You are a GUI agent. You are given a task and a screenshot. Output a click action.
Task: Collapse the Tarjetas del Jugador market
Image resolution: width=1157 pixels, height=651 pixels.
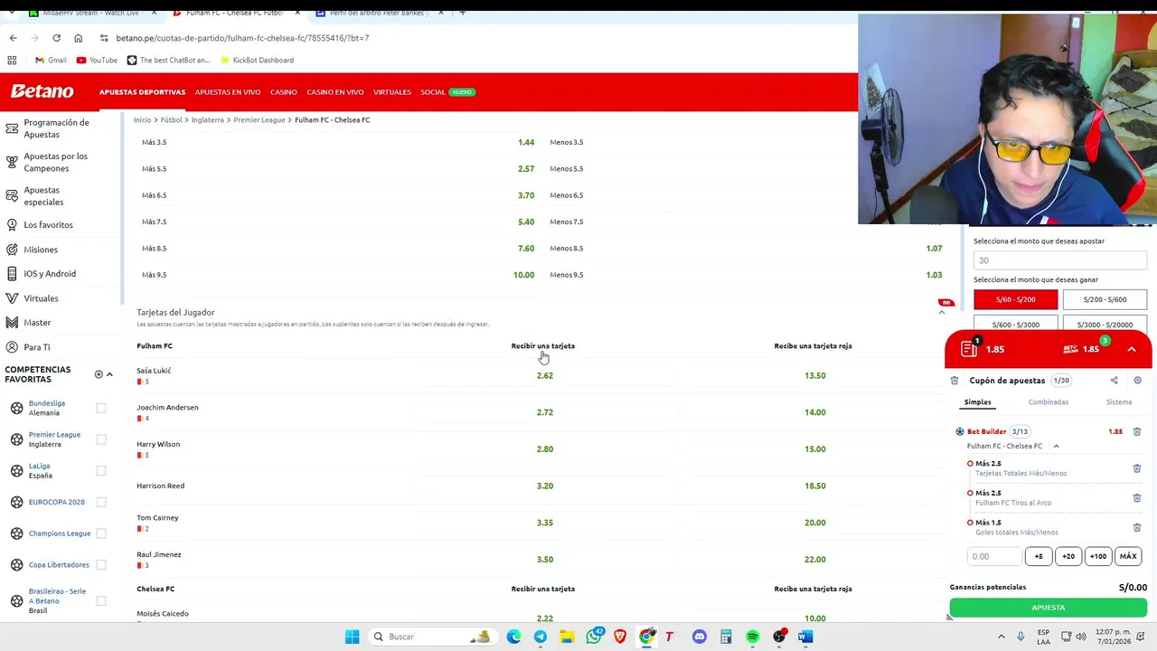(x=941, y=313)
